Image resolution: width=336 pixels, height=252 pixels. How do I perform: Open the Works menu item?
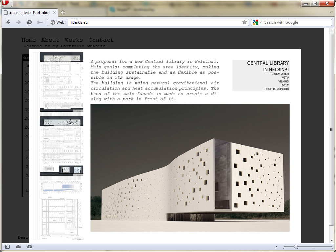[73, 40]
